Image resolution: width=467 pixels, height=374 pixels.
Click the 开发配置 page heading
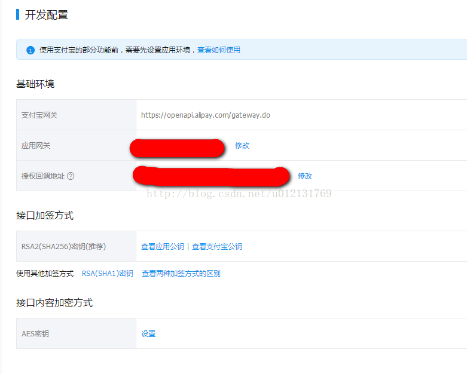pyautogui.click(x=47, y=15)
